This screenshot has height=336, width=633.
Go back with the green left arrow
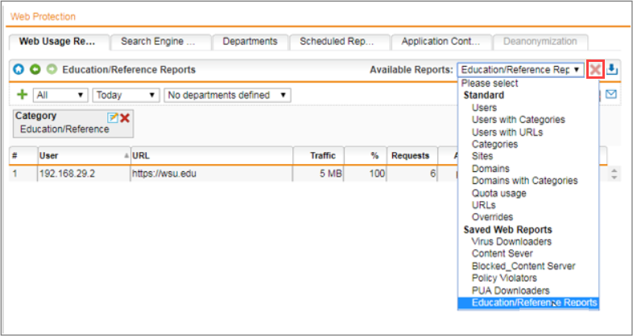[x=34, y=70]
